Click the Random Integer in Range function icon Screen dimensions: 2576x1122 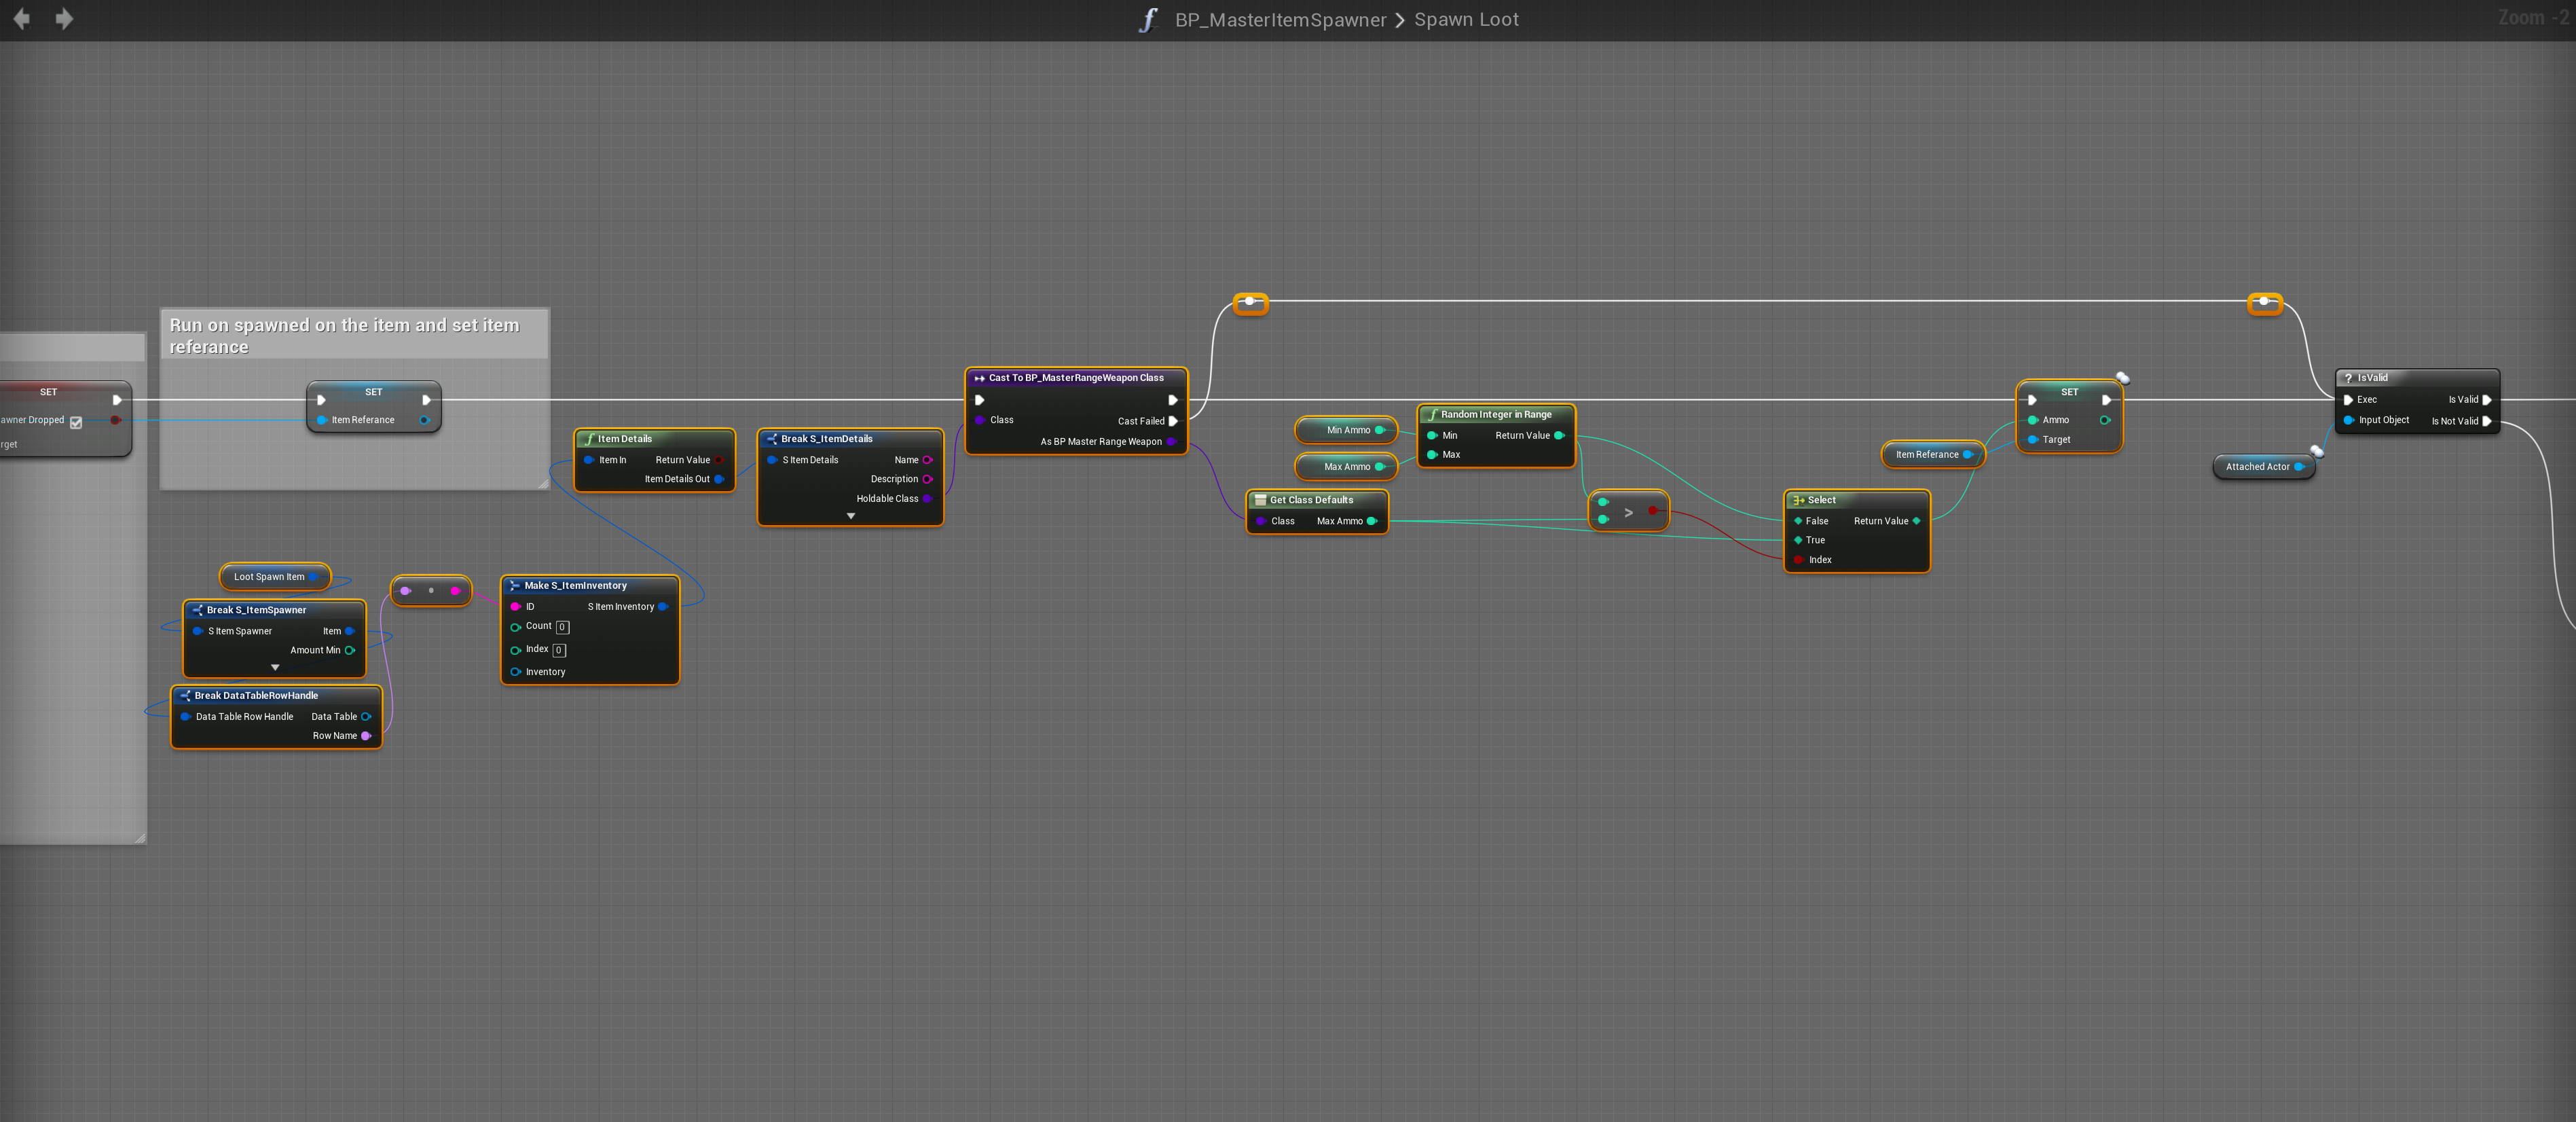1432,414
